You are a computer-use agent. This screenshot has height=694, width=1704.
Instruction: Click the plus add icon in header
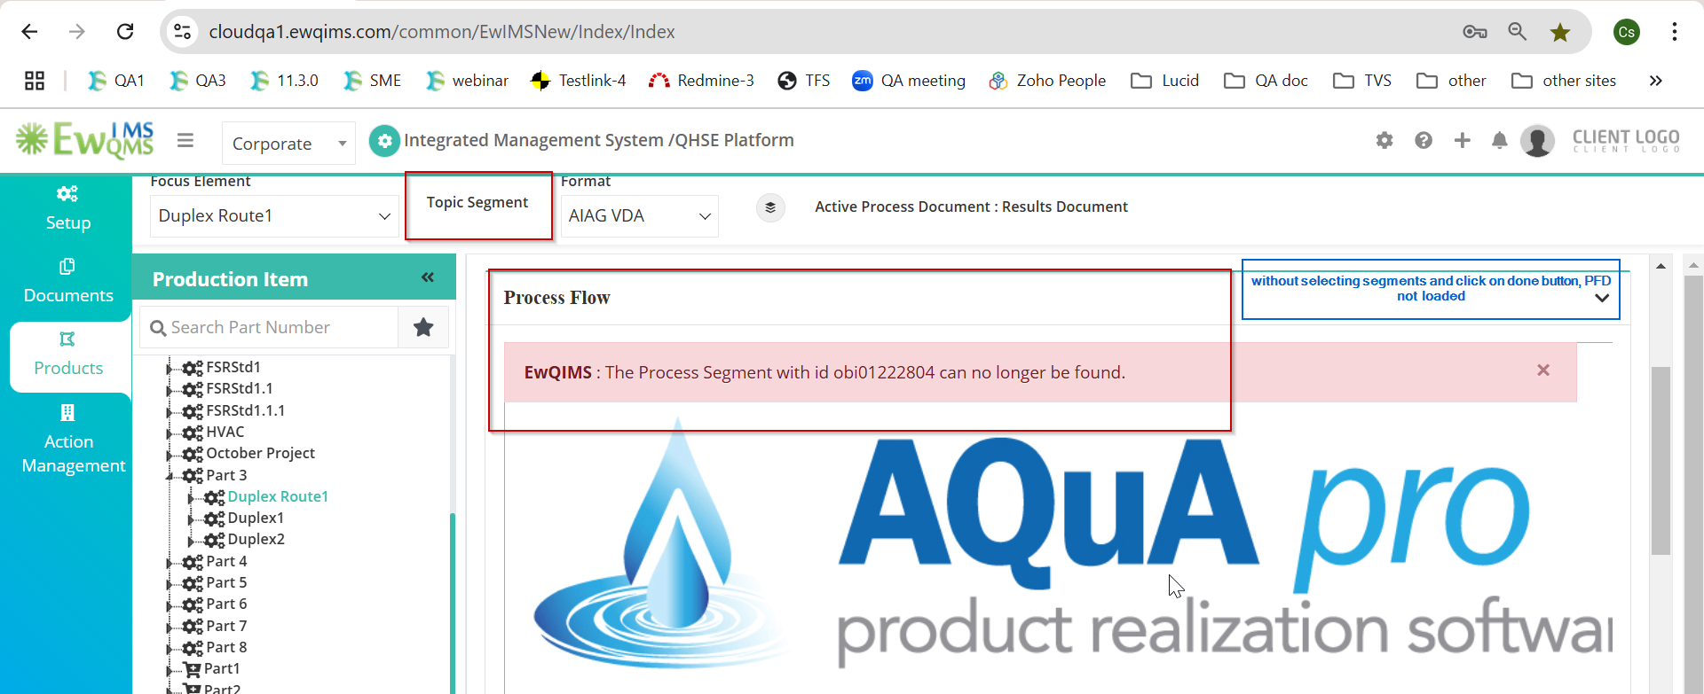1463,140
